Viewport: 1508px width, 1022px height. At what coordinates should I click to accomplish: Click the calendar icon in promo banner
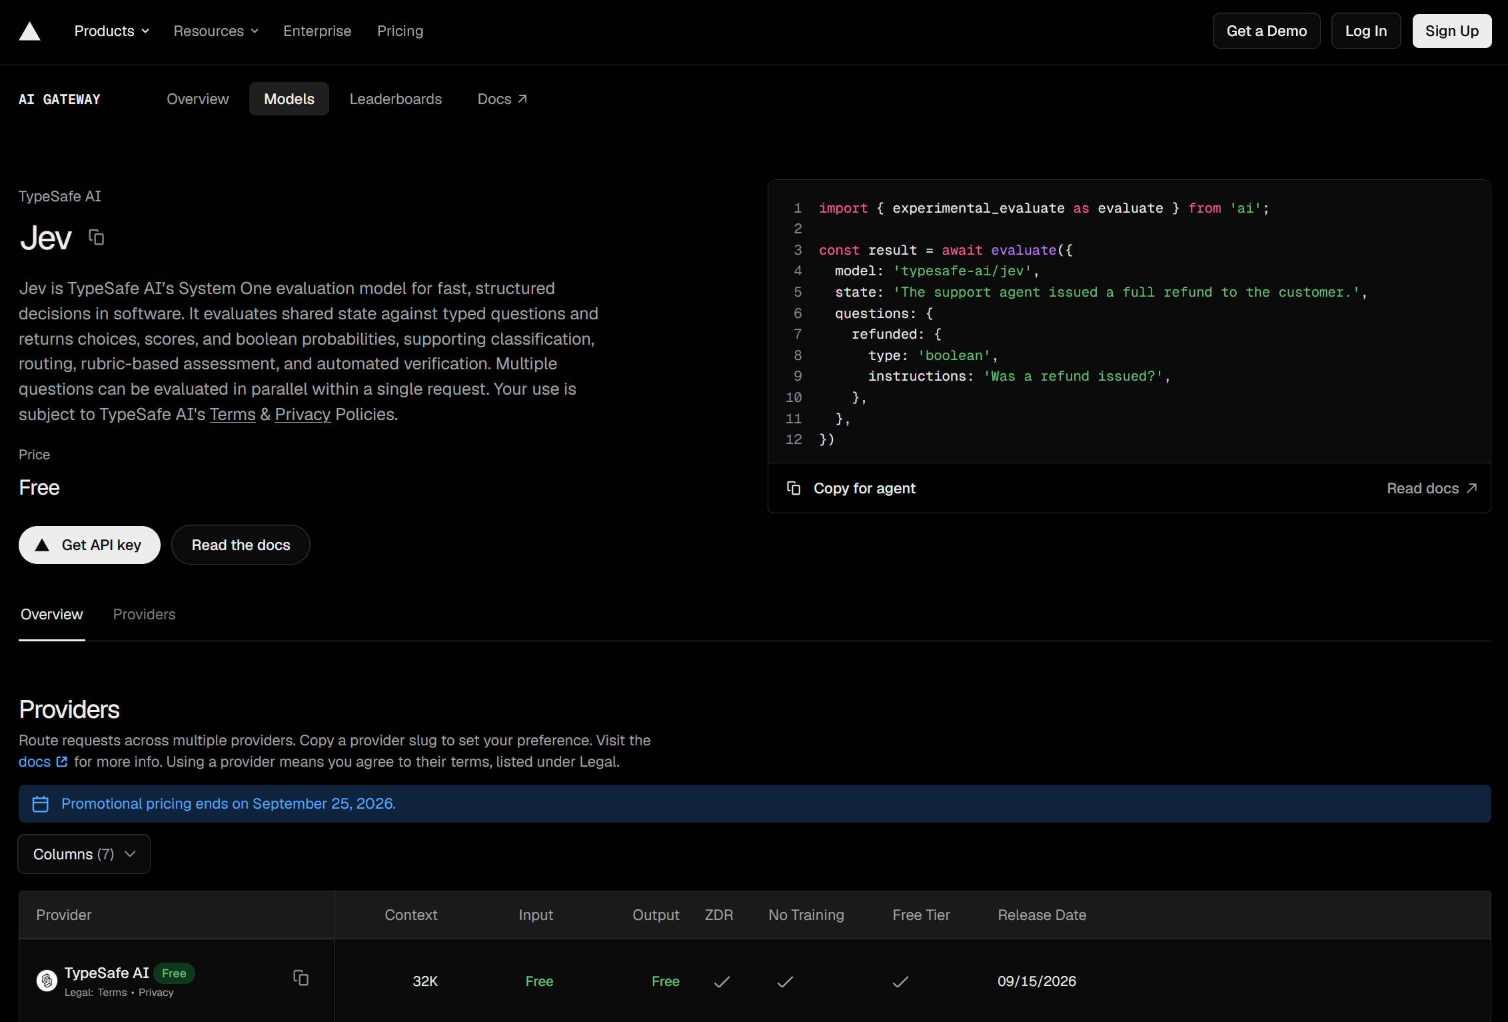[x=41, y=804]
